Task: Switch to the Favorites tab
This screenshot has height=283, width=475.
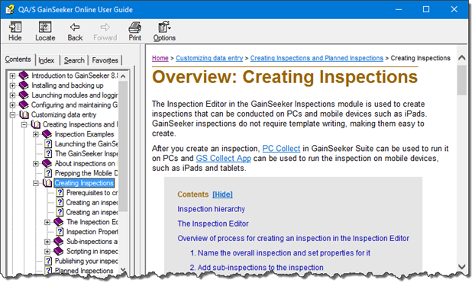Action: pos(105,60)
